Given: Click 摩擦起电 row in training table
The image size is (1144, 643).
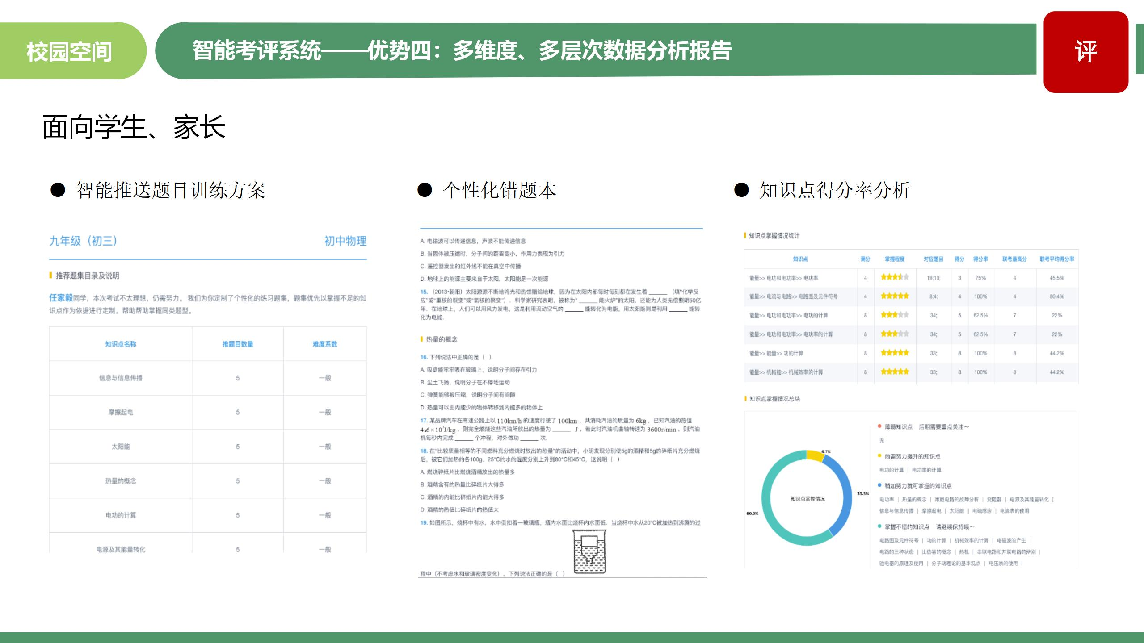Looking at the screenshot, I should (208, 412).
